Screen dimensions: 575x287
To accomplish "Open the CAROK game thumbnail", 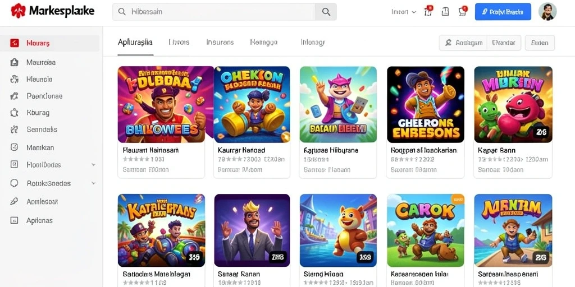I will (x=426, y=230).
